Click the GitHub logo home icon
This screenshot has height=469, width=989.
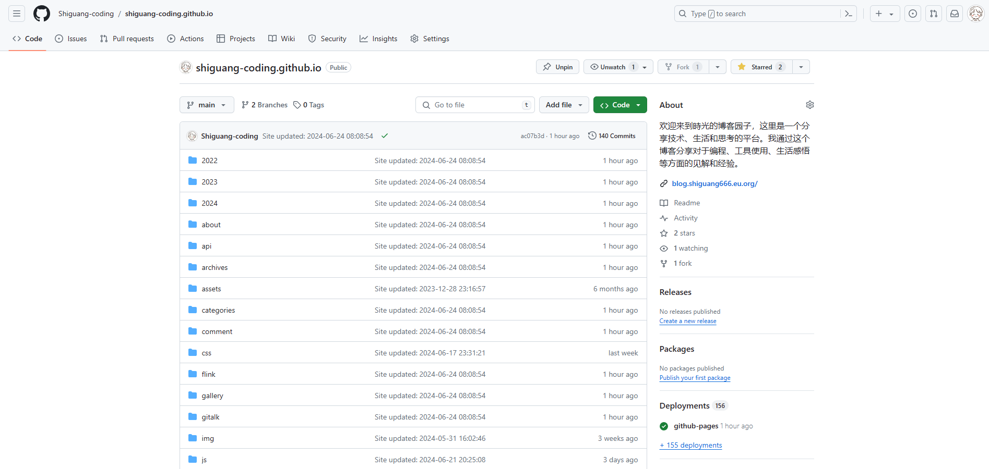(42, 14)
